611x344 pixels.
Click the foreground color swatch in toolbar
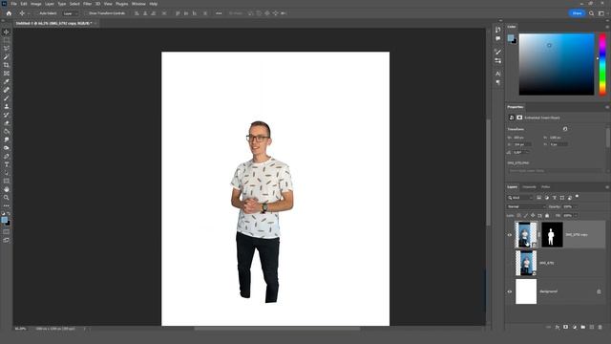[4, 220]
